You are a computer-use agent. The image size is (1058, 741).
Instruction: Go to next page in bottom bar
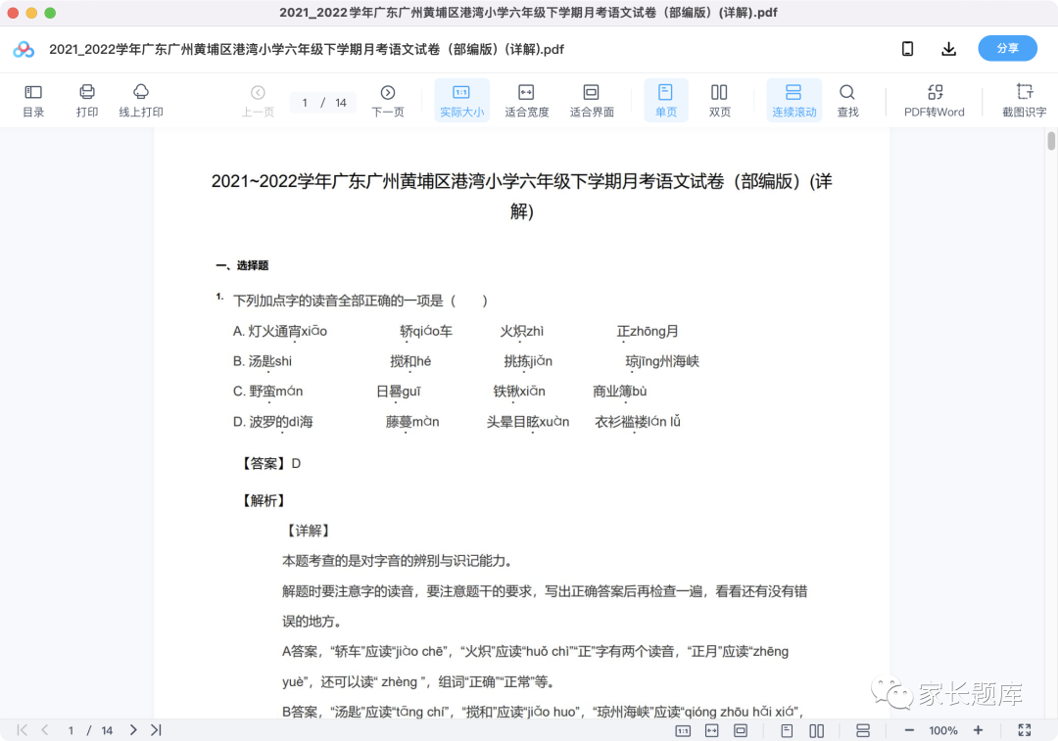(x=133, y=730)
